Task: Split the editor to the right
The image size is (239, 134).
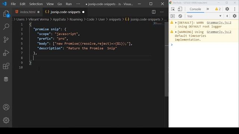Action: (x=153, y=12)
